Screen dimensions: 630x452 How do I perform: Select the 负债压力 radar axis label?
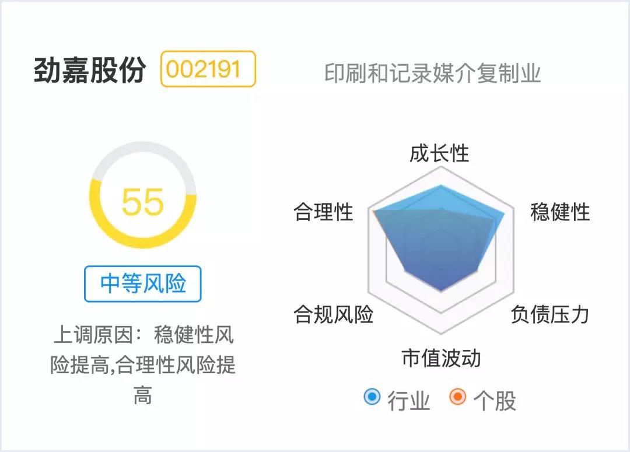click(549, 314)
